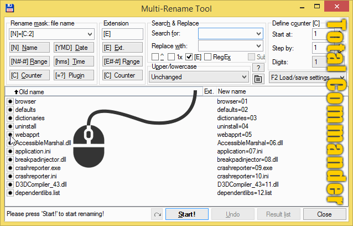This screenshot has width=353, height=226.
Task: Expand the Rename mask dropdown arrow
Action: [90, 34]
